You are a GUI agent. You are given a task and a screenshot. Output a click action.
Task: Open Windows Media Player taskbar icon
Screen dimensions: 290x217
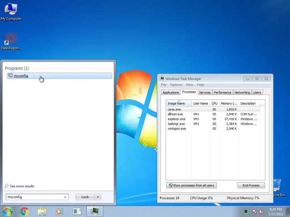pos(59,211)
